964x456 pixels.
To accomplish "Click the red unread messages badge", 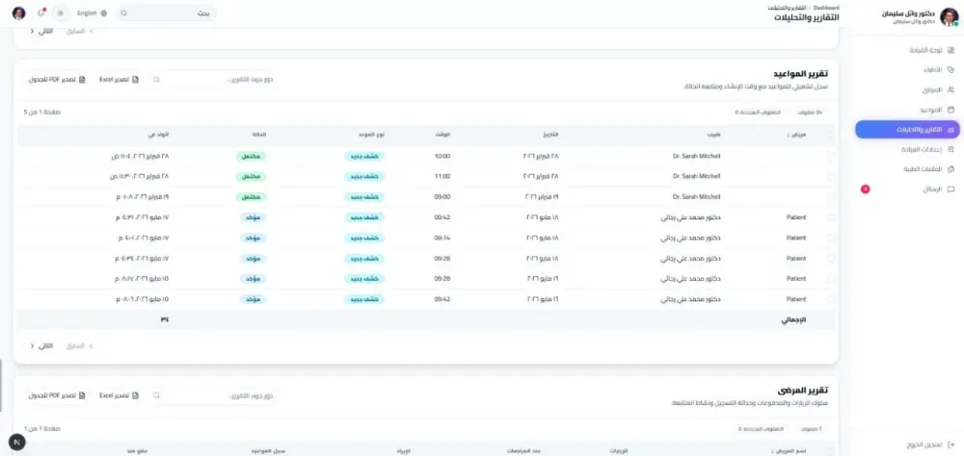I will (865, 190).
